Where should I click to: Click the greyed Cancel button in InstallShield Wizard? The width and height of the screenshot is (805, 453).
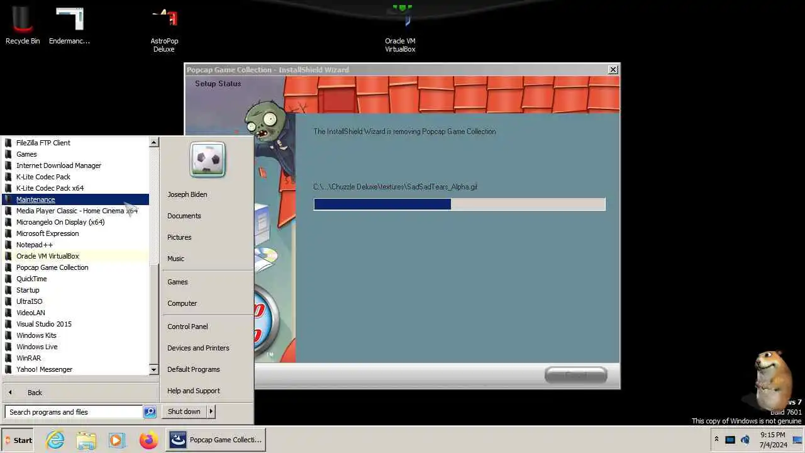point(575,375)
